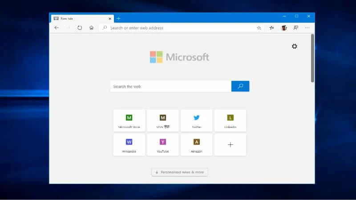The width and height of the screenshot is (356, 200).
Task: Add this page to favorites star
Action: point(259,28)
